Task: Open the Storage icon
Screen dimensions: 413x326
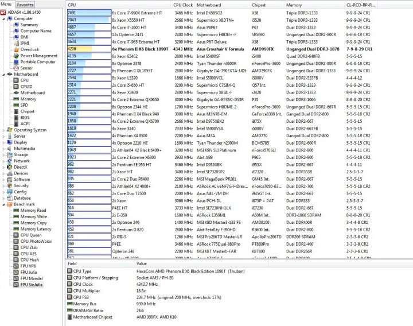Action: [10, 155]
